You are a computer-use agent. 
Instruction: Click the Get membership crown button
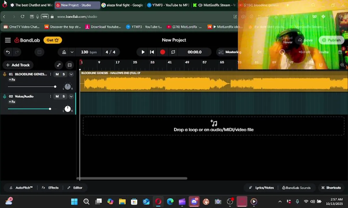point(53,40)
